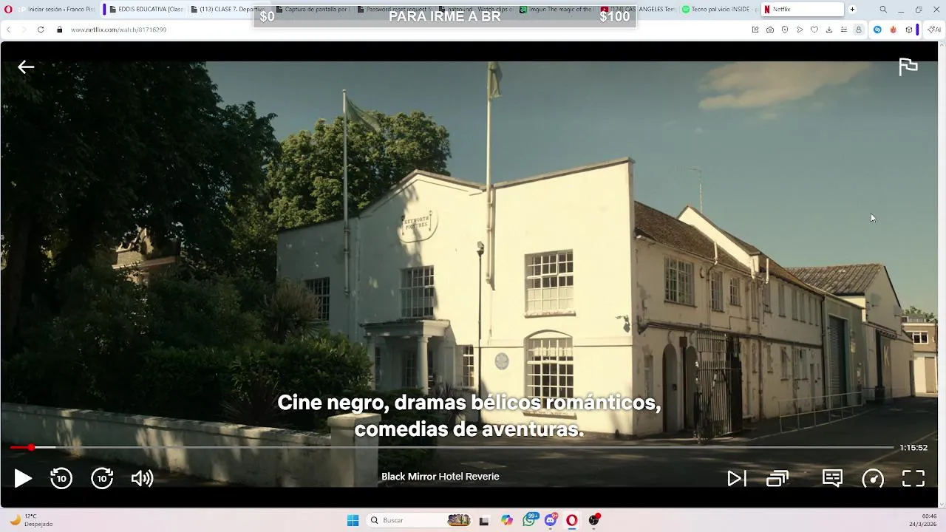Enter fullscreen mode
This screenshot has width=946, height=532.
(913, 479)
